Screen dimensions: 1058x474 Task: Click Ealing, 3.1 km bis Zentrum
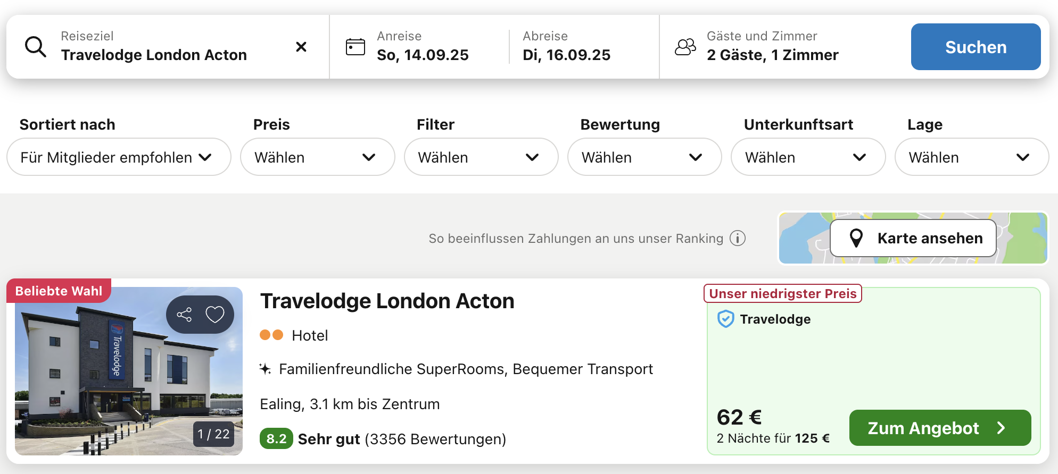(x=350, y=404)
